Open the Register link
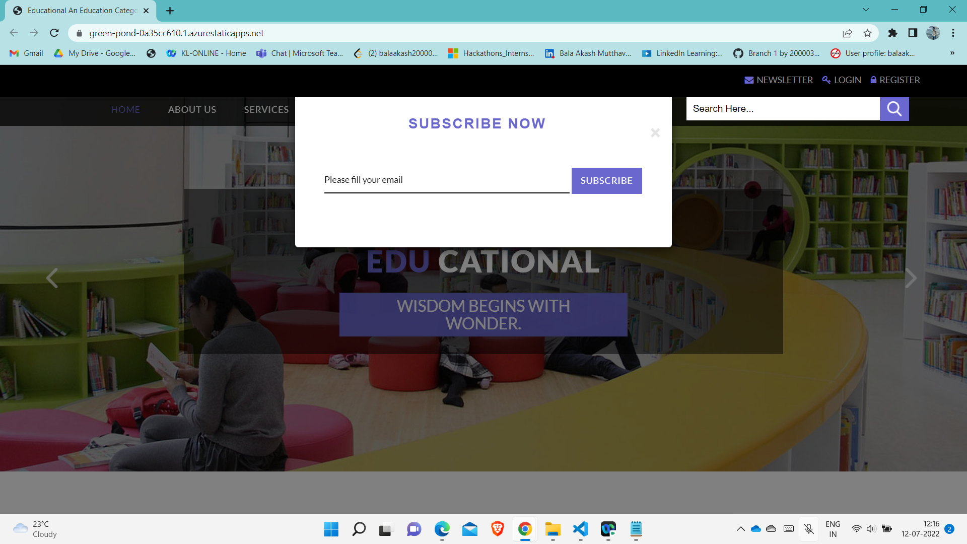 coord(895,80)
